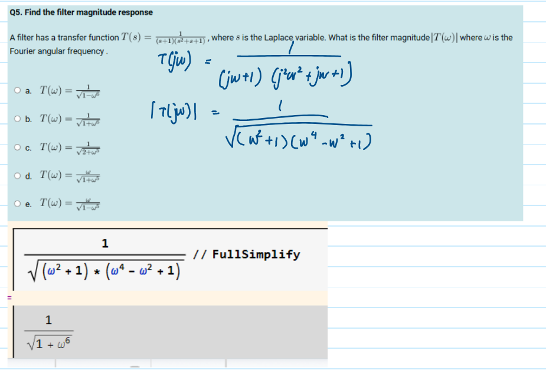Image resolution: width=546 pixels, height=370 pixels.
Task: Click the Q5 question title heading
Action: coord(81,12)
